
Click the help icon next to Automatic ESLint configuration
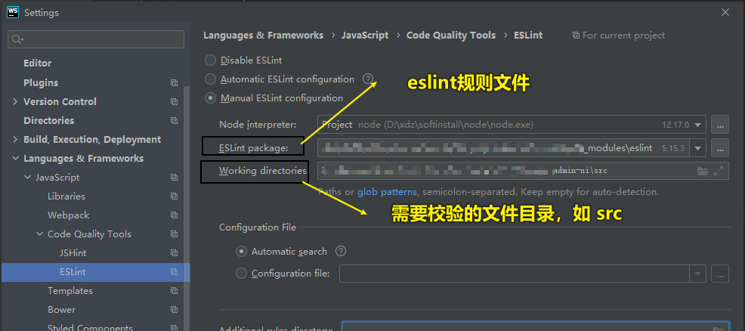pos(368,79)
